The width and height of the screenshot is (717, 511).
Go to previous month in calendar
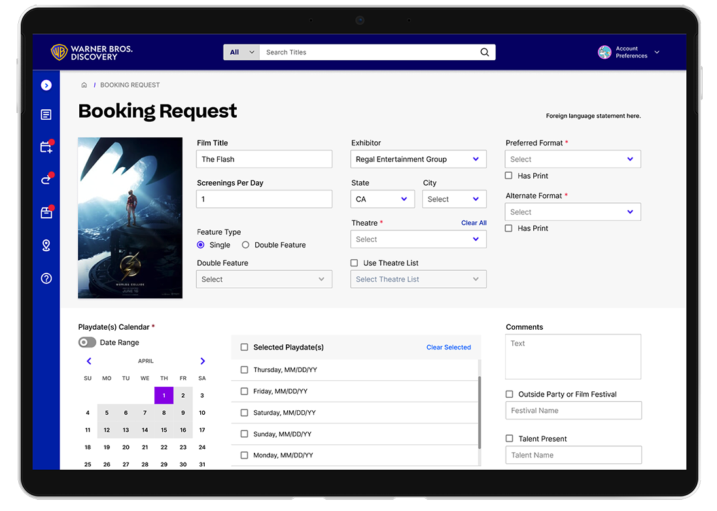click(89, 361)
